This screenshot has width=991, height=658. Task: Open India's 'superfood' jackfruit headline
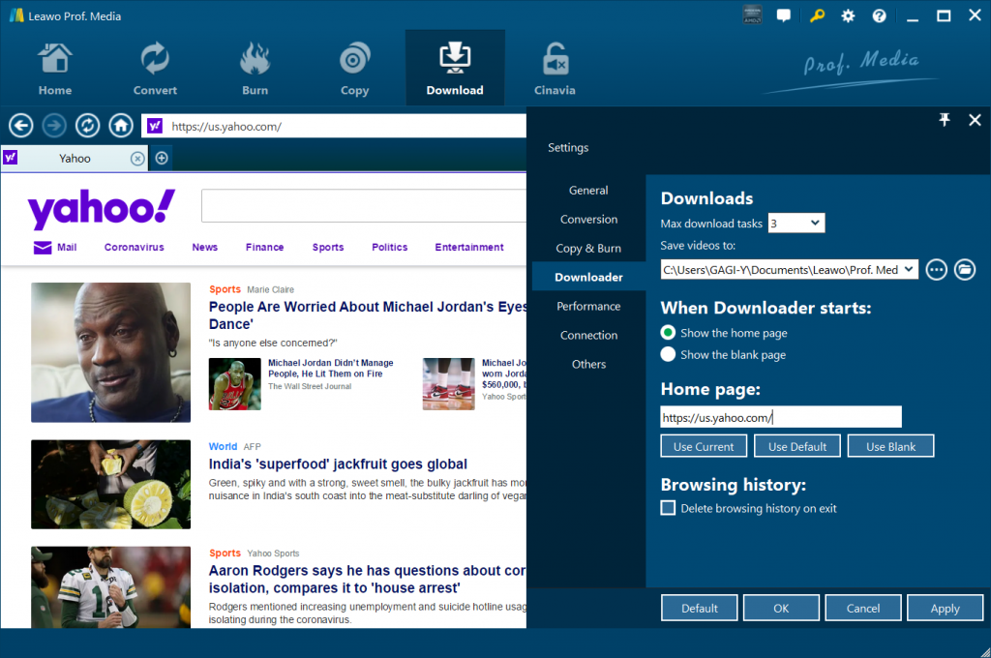click(338, 464)
